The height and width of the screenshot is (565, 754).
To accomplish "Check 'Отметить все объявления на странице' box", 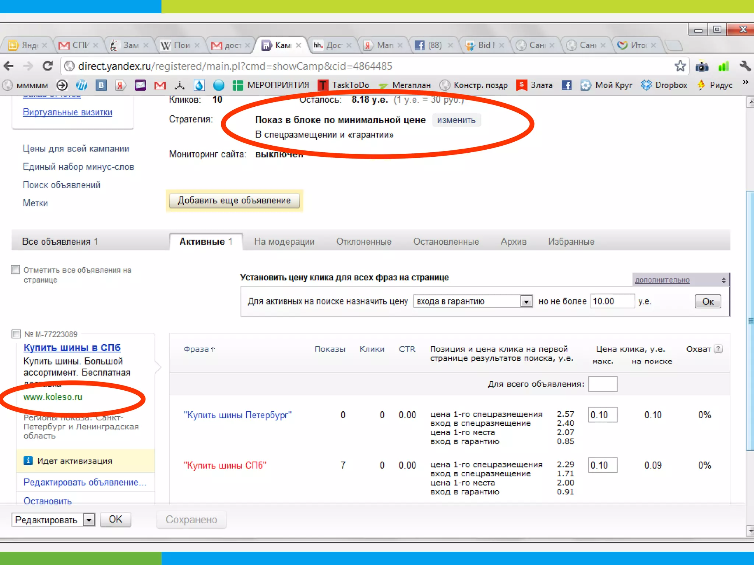I will pos(15,270).
